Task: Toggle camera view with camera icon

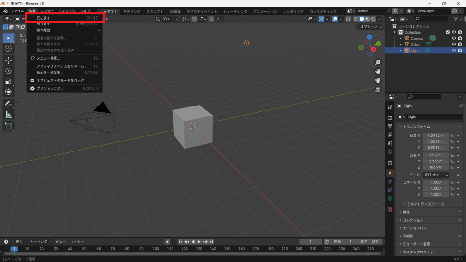Action: coord(378,81)
